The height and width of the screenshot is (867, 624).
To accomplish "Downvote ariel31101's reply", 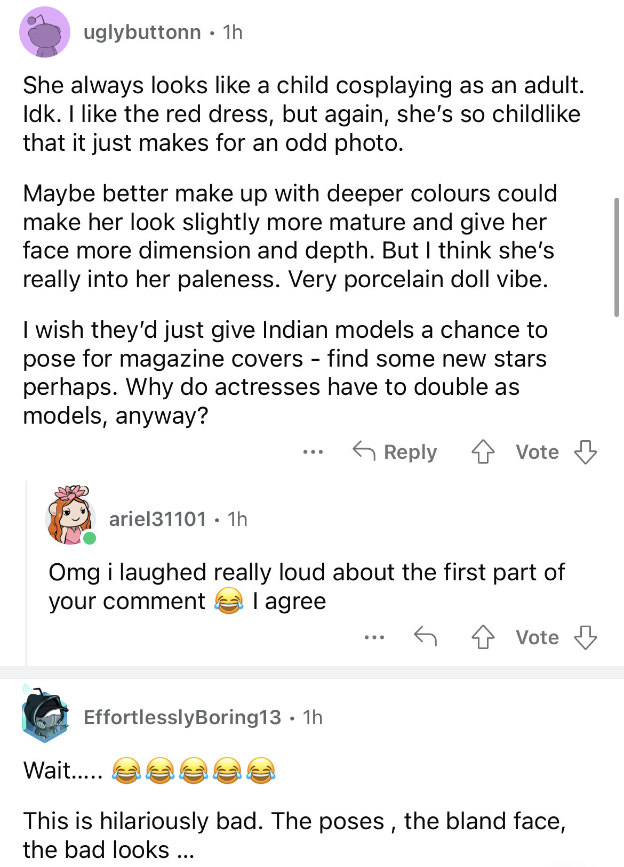I will click(585, 637).
